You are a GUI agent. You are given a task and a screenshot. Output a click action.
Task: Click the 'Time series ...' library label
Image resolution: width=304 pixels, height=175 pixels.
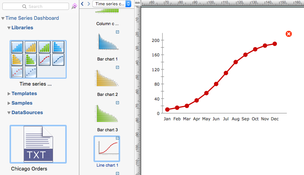point(35,84)
